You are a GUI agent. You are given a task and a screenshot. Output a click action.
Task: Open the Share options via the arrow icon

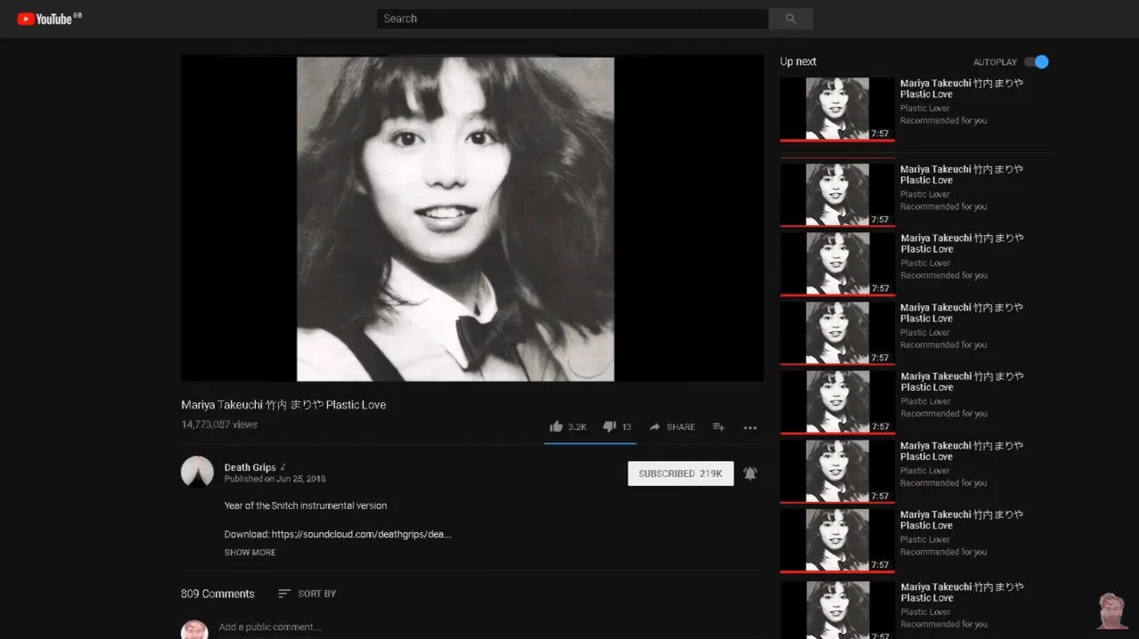point(655,426)
